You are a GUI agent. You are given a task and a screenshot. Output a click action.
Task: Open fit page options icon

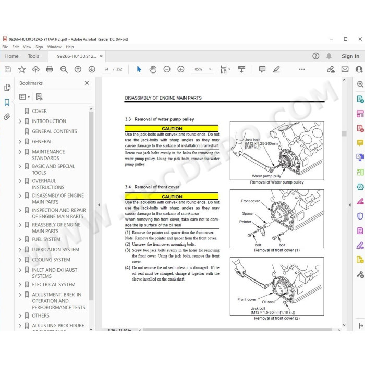click(225, 69)
